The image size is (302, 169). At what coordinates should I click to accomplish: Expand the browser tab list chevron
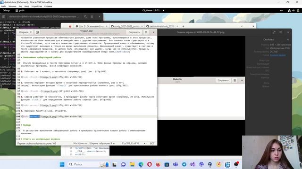(x=242, y=26)
